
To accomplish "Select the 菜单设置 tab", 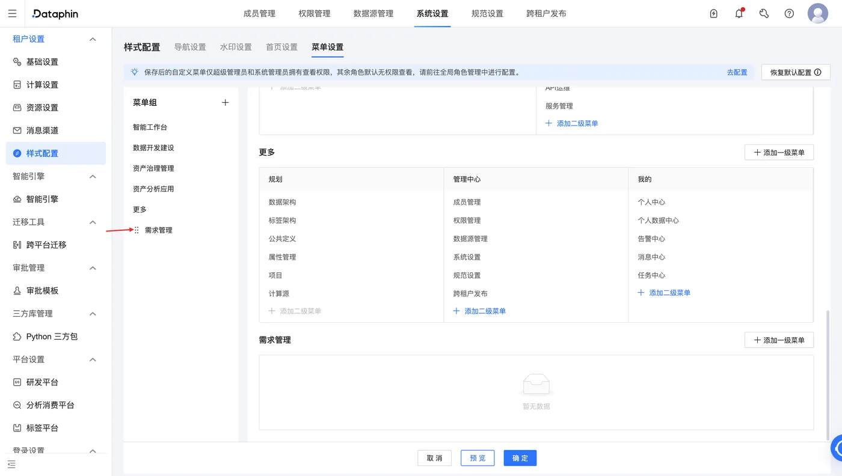I will click(x=327, y=47).
